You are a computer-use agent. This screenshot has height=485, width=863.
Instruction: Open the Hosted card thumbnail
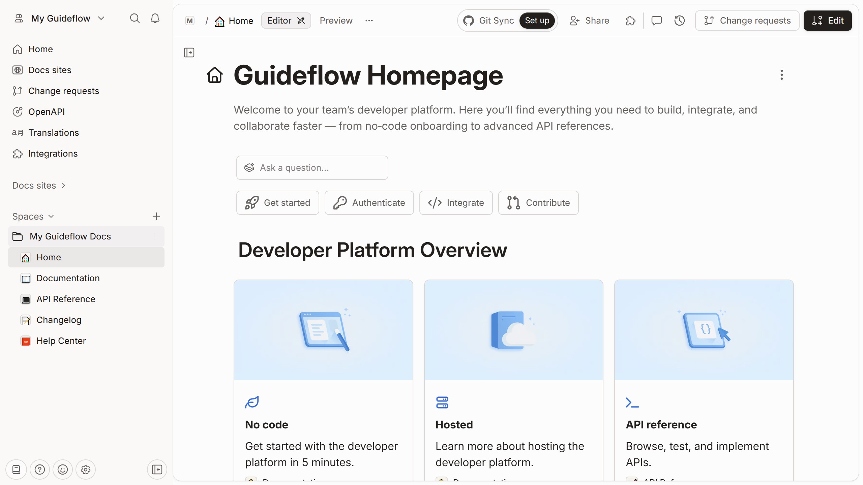tap(514, 330)
